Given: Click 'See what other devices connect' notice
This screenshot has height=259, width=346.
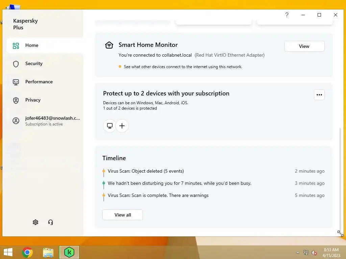Looking at the screenshot, I should 183,67.
